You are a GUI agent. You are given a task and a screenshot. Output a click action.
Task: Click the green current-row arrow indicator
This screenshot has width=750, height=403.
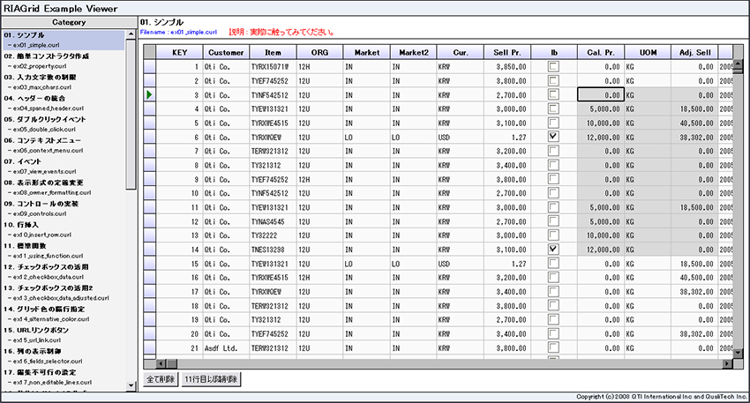coord(150,93)
